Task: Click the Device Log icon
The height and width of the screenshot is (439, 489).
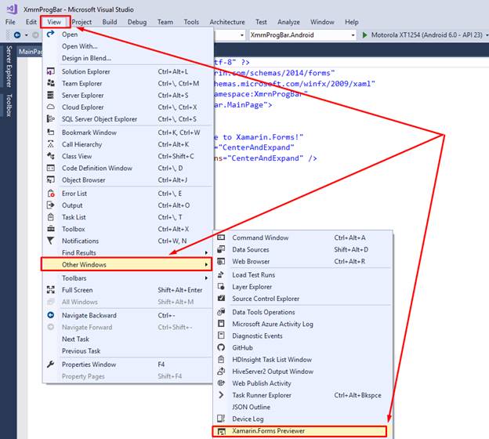Action: (221, 419)
